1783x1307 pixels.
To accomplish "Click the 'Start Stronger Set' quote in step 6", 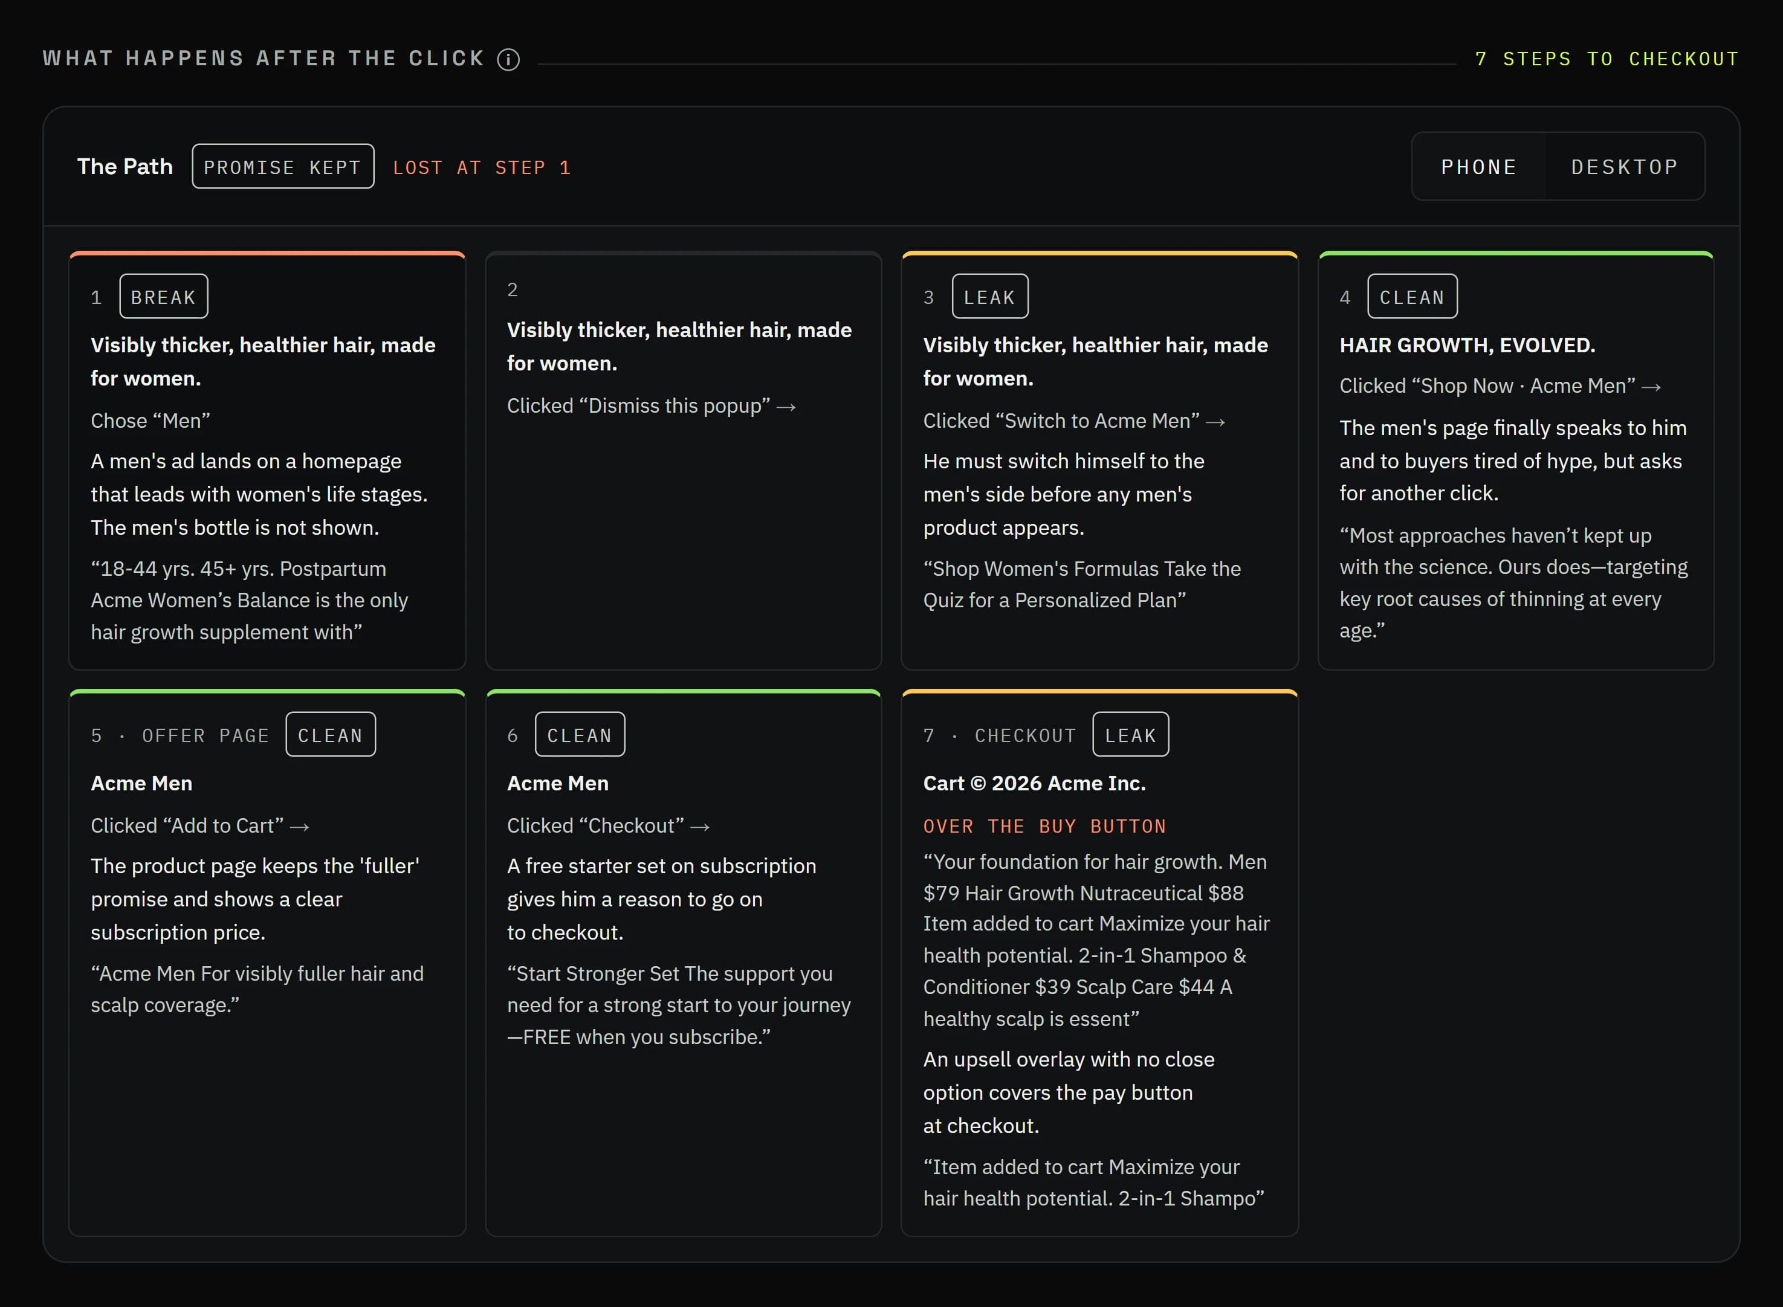I will [678, 1005].
